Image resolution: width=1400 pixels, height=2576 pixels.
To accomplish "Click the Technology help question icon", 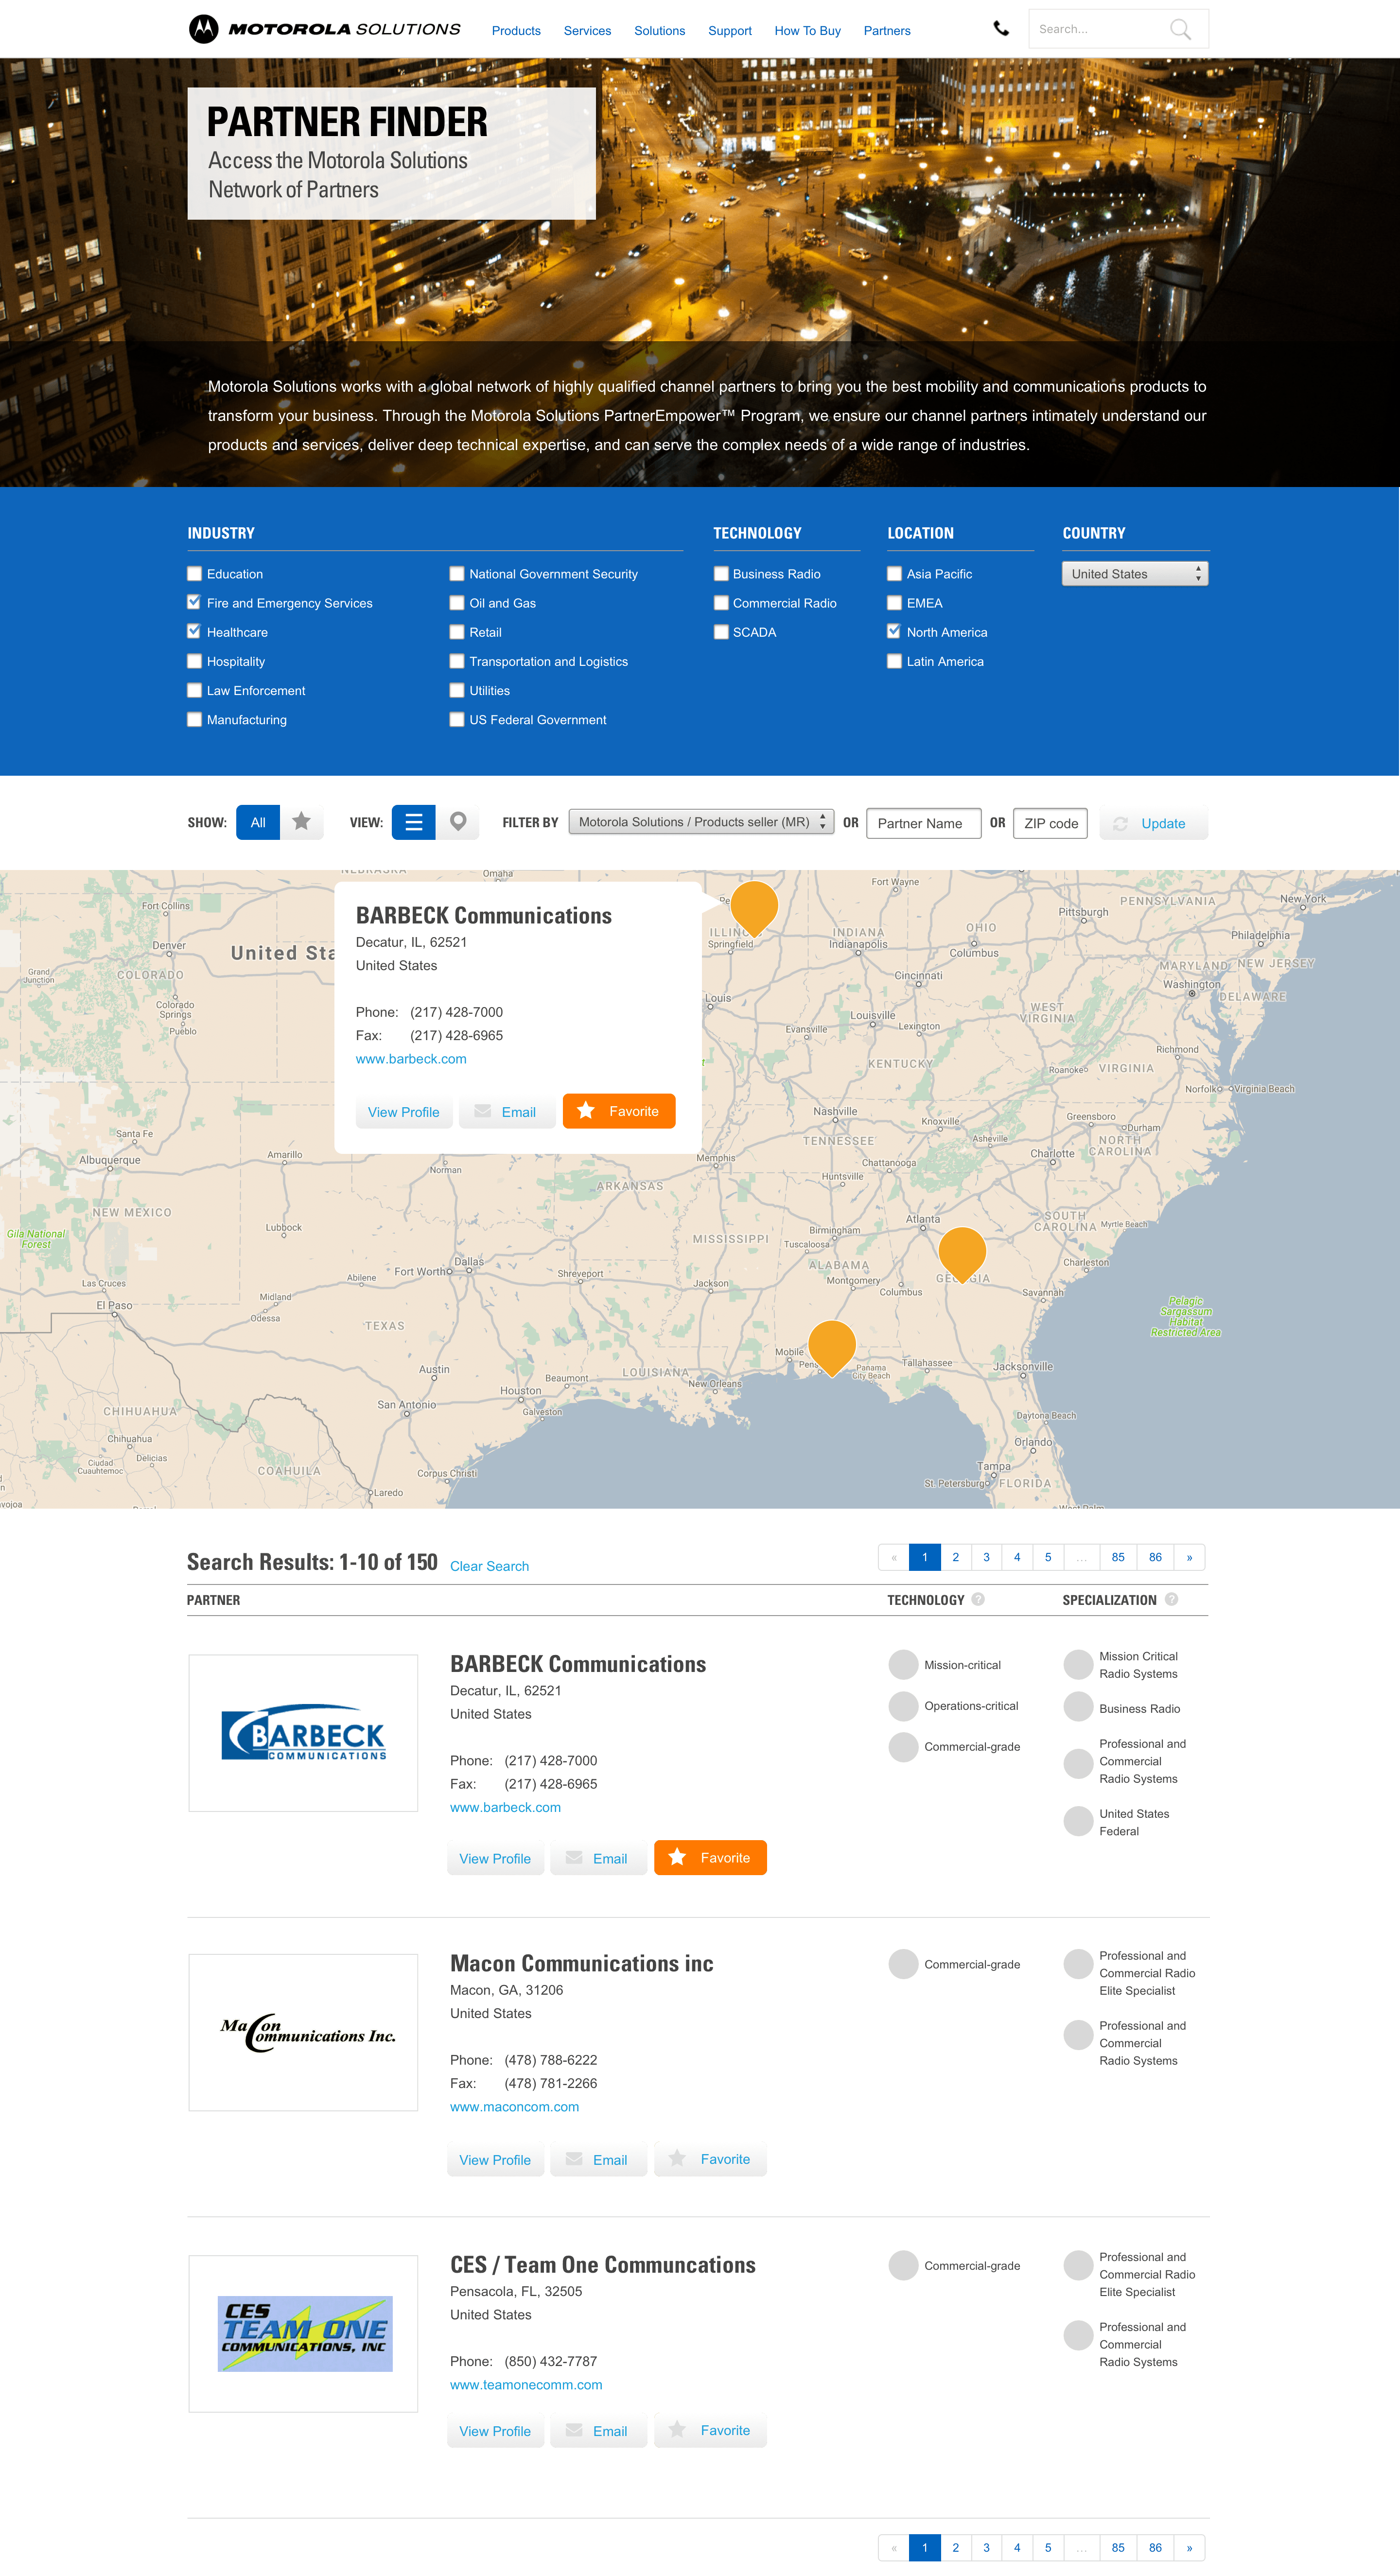I will click(978, 1599).
